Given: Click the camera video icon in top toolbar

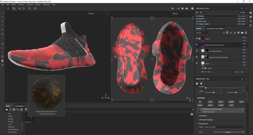Looking at the screenshot, I should (187, 8).
